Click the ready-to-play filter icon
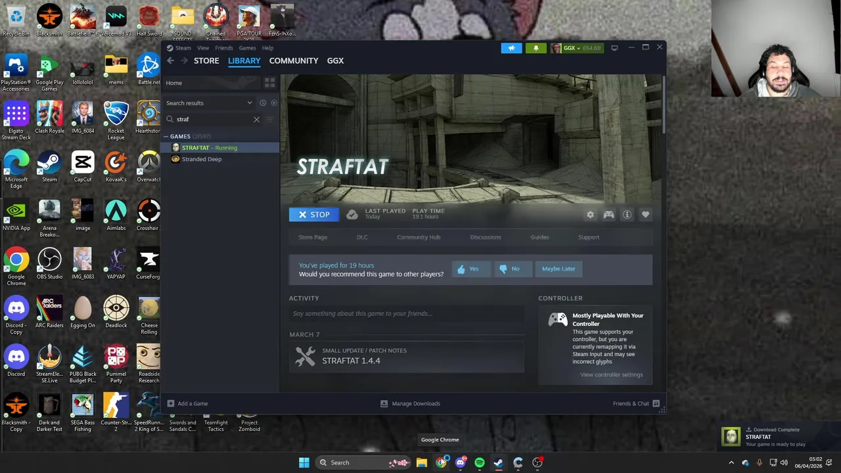 (274, 103)
